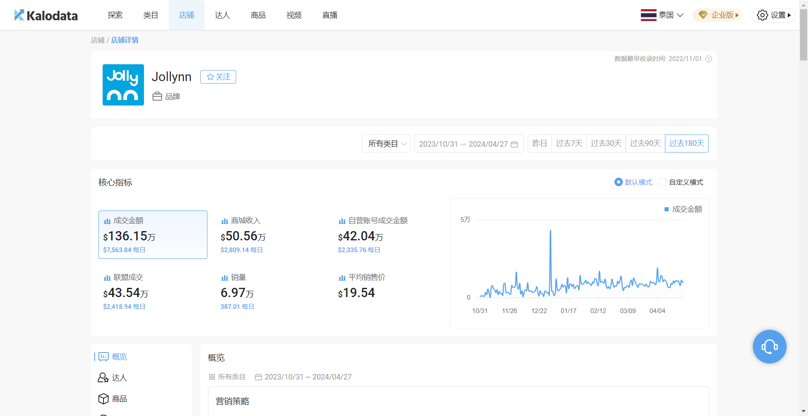Expand the 企业版 plan menu
This screenshot has height=416, width=808.
pos(718,15)
